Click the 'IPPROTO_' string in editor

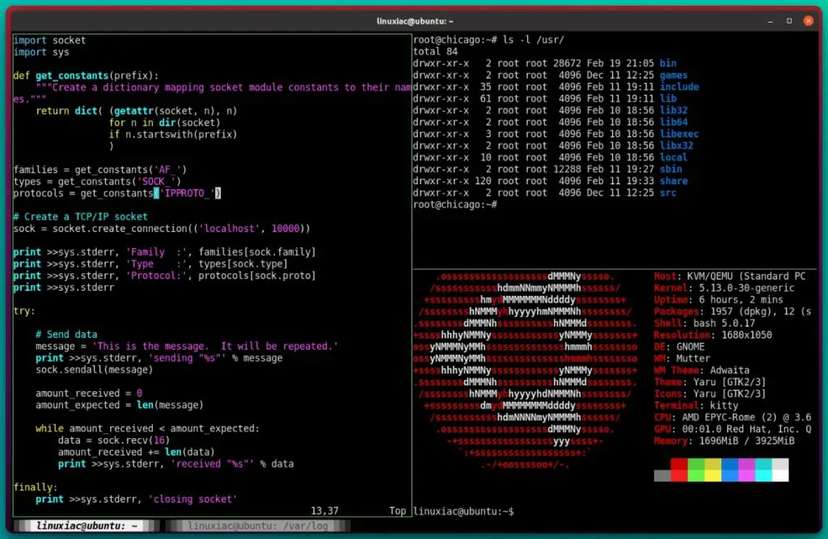coord(187,193)
